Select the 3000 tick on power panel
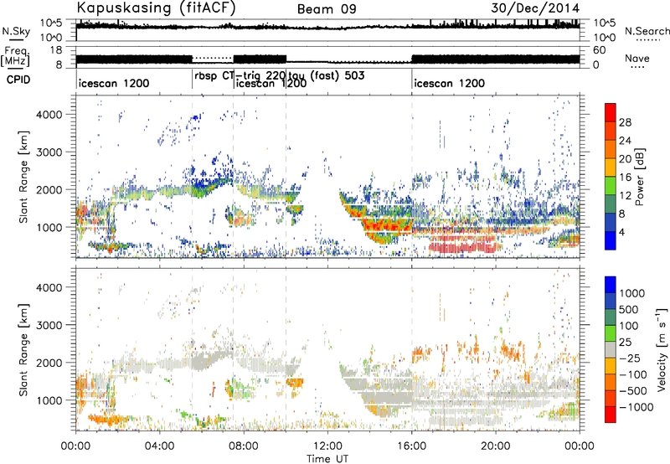Screen dimensions: 670x464 point(49,152)
